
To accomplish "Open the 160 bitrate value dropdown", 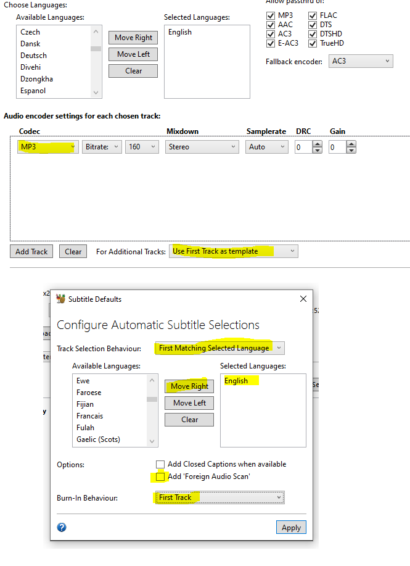I will (x=142, y=147).
